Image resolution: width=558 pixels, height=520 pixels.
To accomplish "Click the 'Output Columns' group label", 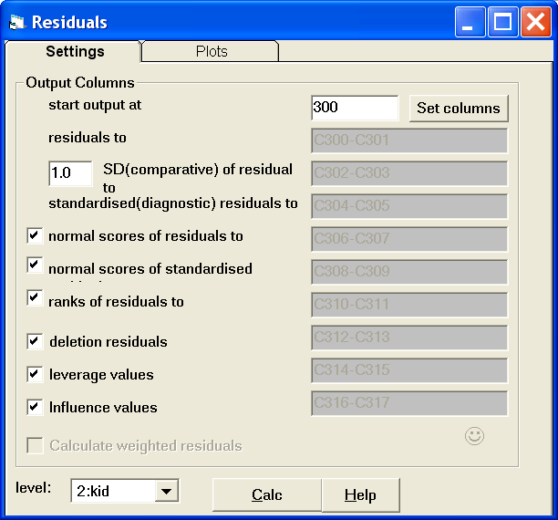I will [80, 83].
